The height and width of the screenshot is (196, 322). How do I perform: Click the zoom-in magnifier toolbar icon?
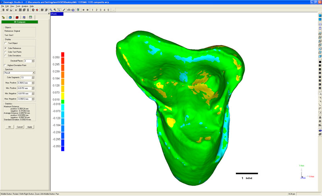[x=50, y=10]
